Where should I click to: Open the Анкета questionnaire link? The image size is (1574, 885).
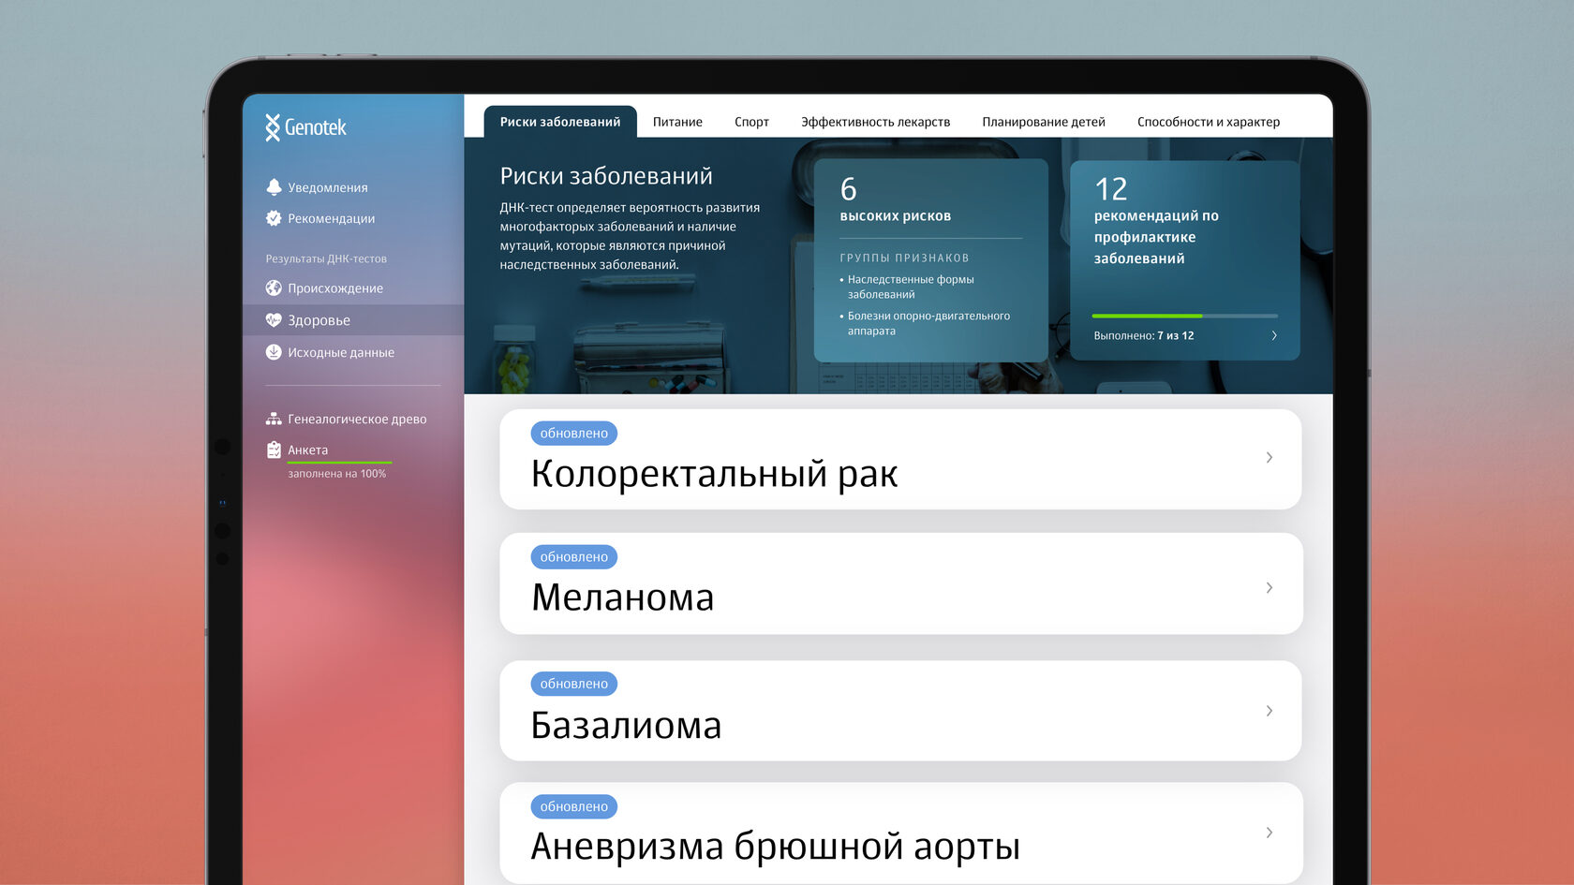coord(307,450)
